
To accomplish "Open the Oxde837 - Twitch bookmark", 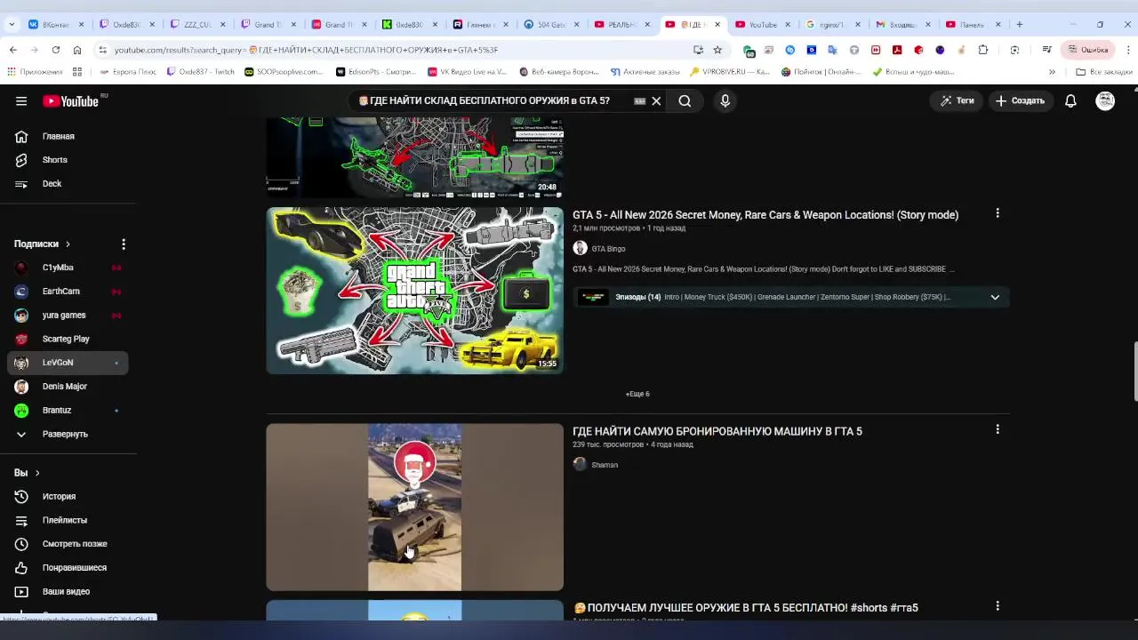I will [x=200, y=71].
